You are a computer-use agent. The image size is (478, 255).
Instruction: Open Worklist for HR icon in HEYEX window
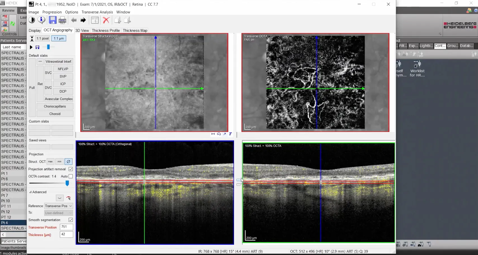tap(417, 69)
